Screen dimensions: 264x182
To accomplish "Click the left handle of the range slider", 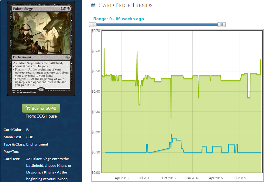I will (x=93, y=25).
